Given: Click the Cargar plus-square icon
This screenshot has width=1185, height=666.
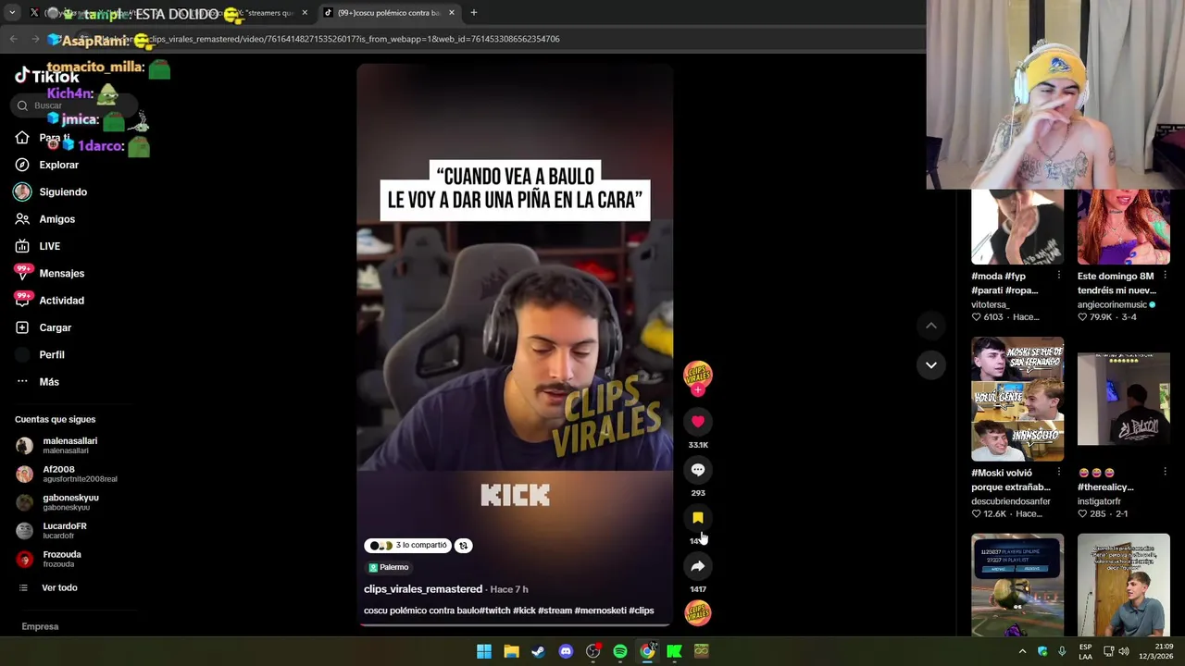Looking at the screenshot, I should click(x=22, y=327).
